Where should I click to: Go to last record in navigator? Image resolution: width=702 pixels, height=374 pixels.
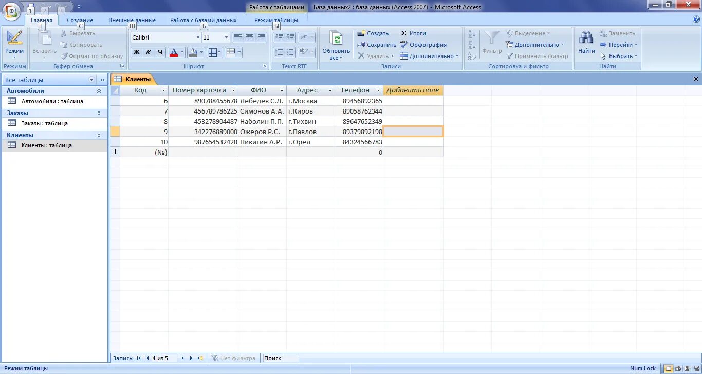click(x=192, y=358)
